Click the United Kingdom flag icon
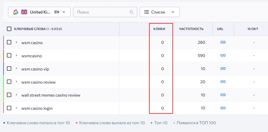The width and height of the screenshot is (268, 132). tap(24, 12)
